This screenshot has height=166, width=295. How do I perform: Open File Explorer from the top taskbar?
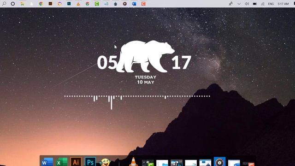(22, 4)
